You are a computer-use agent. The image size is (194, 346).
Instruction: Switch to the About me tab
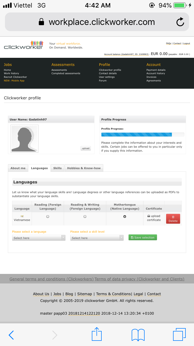pyautogui.click(x=18, y=168)
